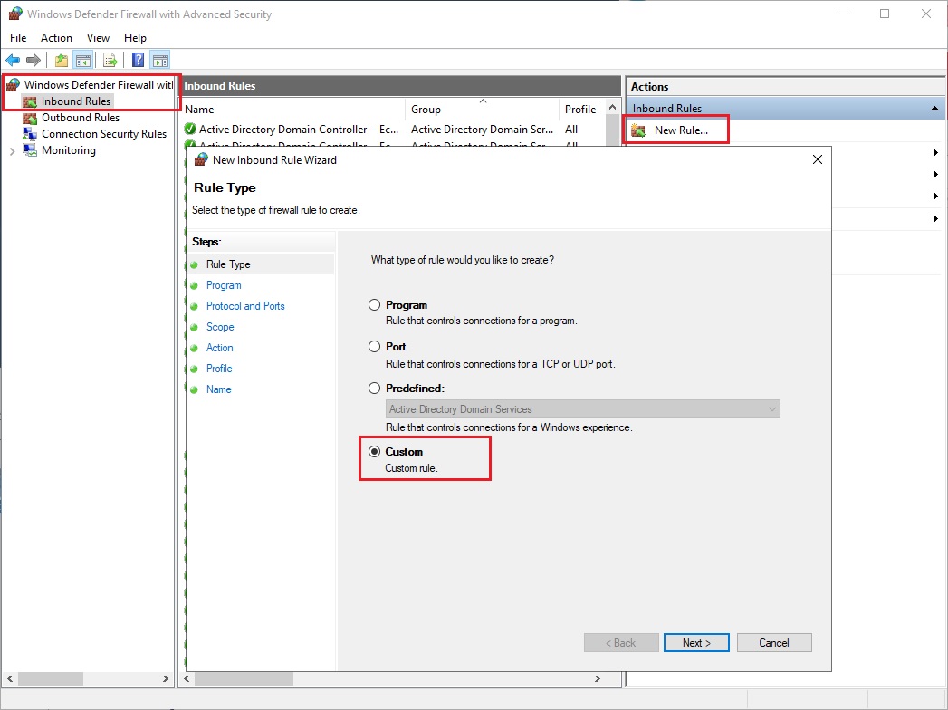Click the disabled Back button
948x710 pixels.
tap(621, 643)
